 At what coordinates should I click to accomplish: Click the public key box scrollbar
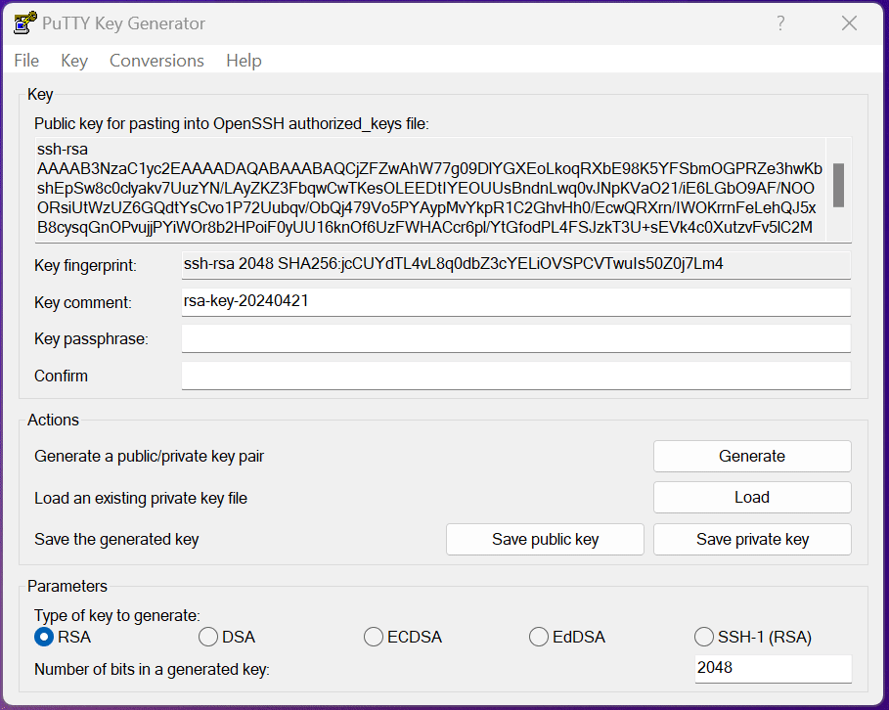click(838, 186)
